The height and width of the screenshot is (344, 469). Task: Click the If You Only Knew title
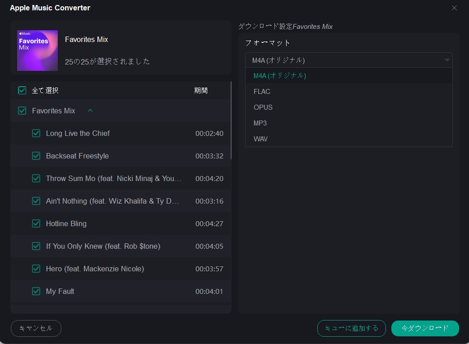pyautogui.click(x=103, y=246)
